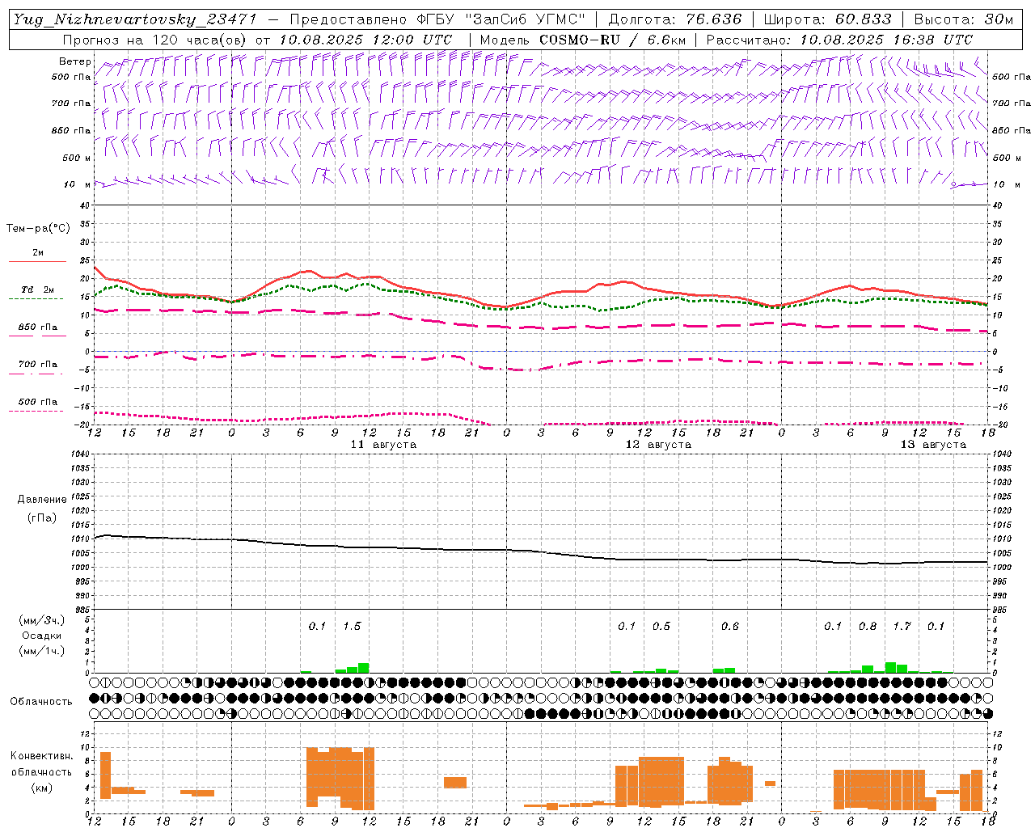1035x828 pixels.
Task: Click the (км) unit label
Action: coord(42,788)
